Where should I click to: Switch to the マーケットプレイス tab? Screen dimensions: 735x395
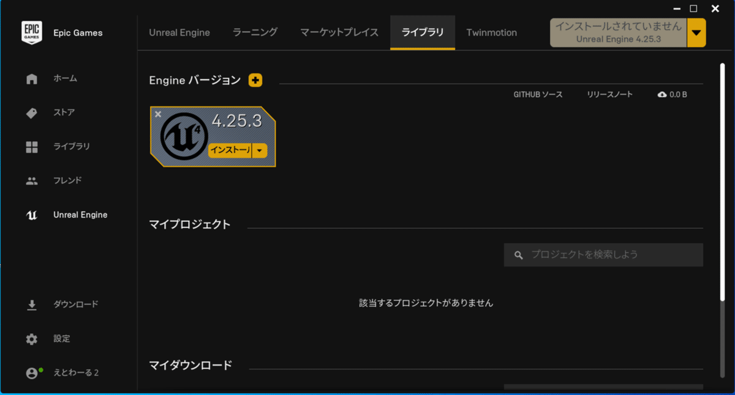click(x=339, y=32)
